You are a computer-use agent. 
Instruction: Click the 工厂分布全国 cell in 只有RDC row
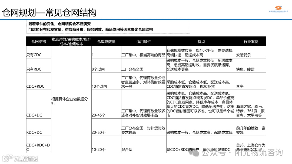pyautogui.click(x=144, y=65)
